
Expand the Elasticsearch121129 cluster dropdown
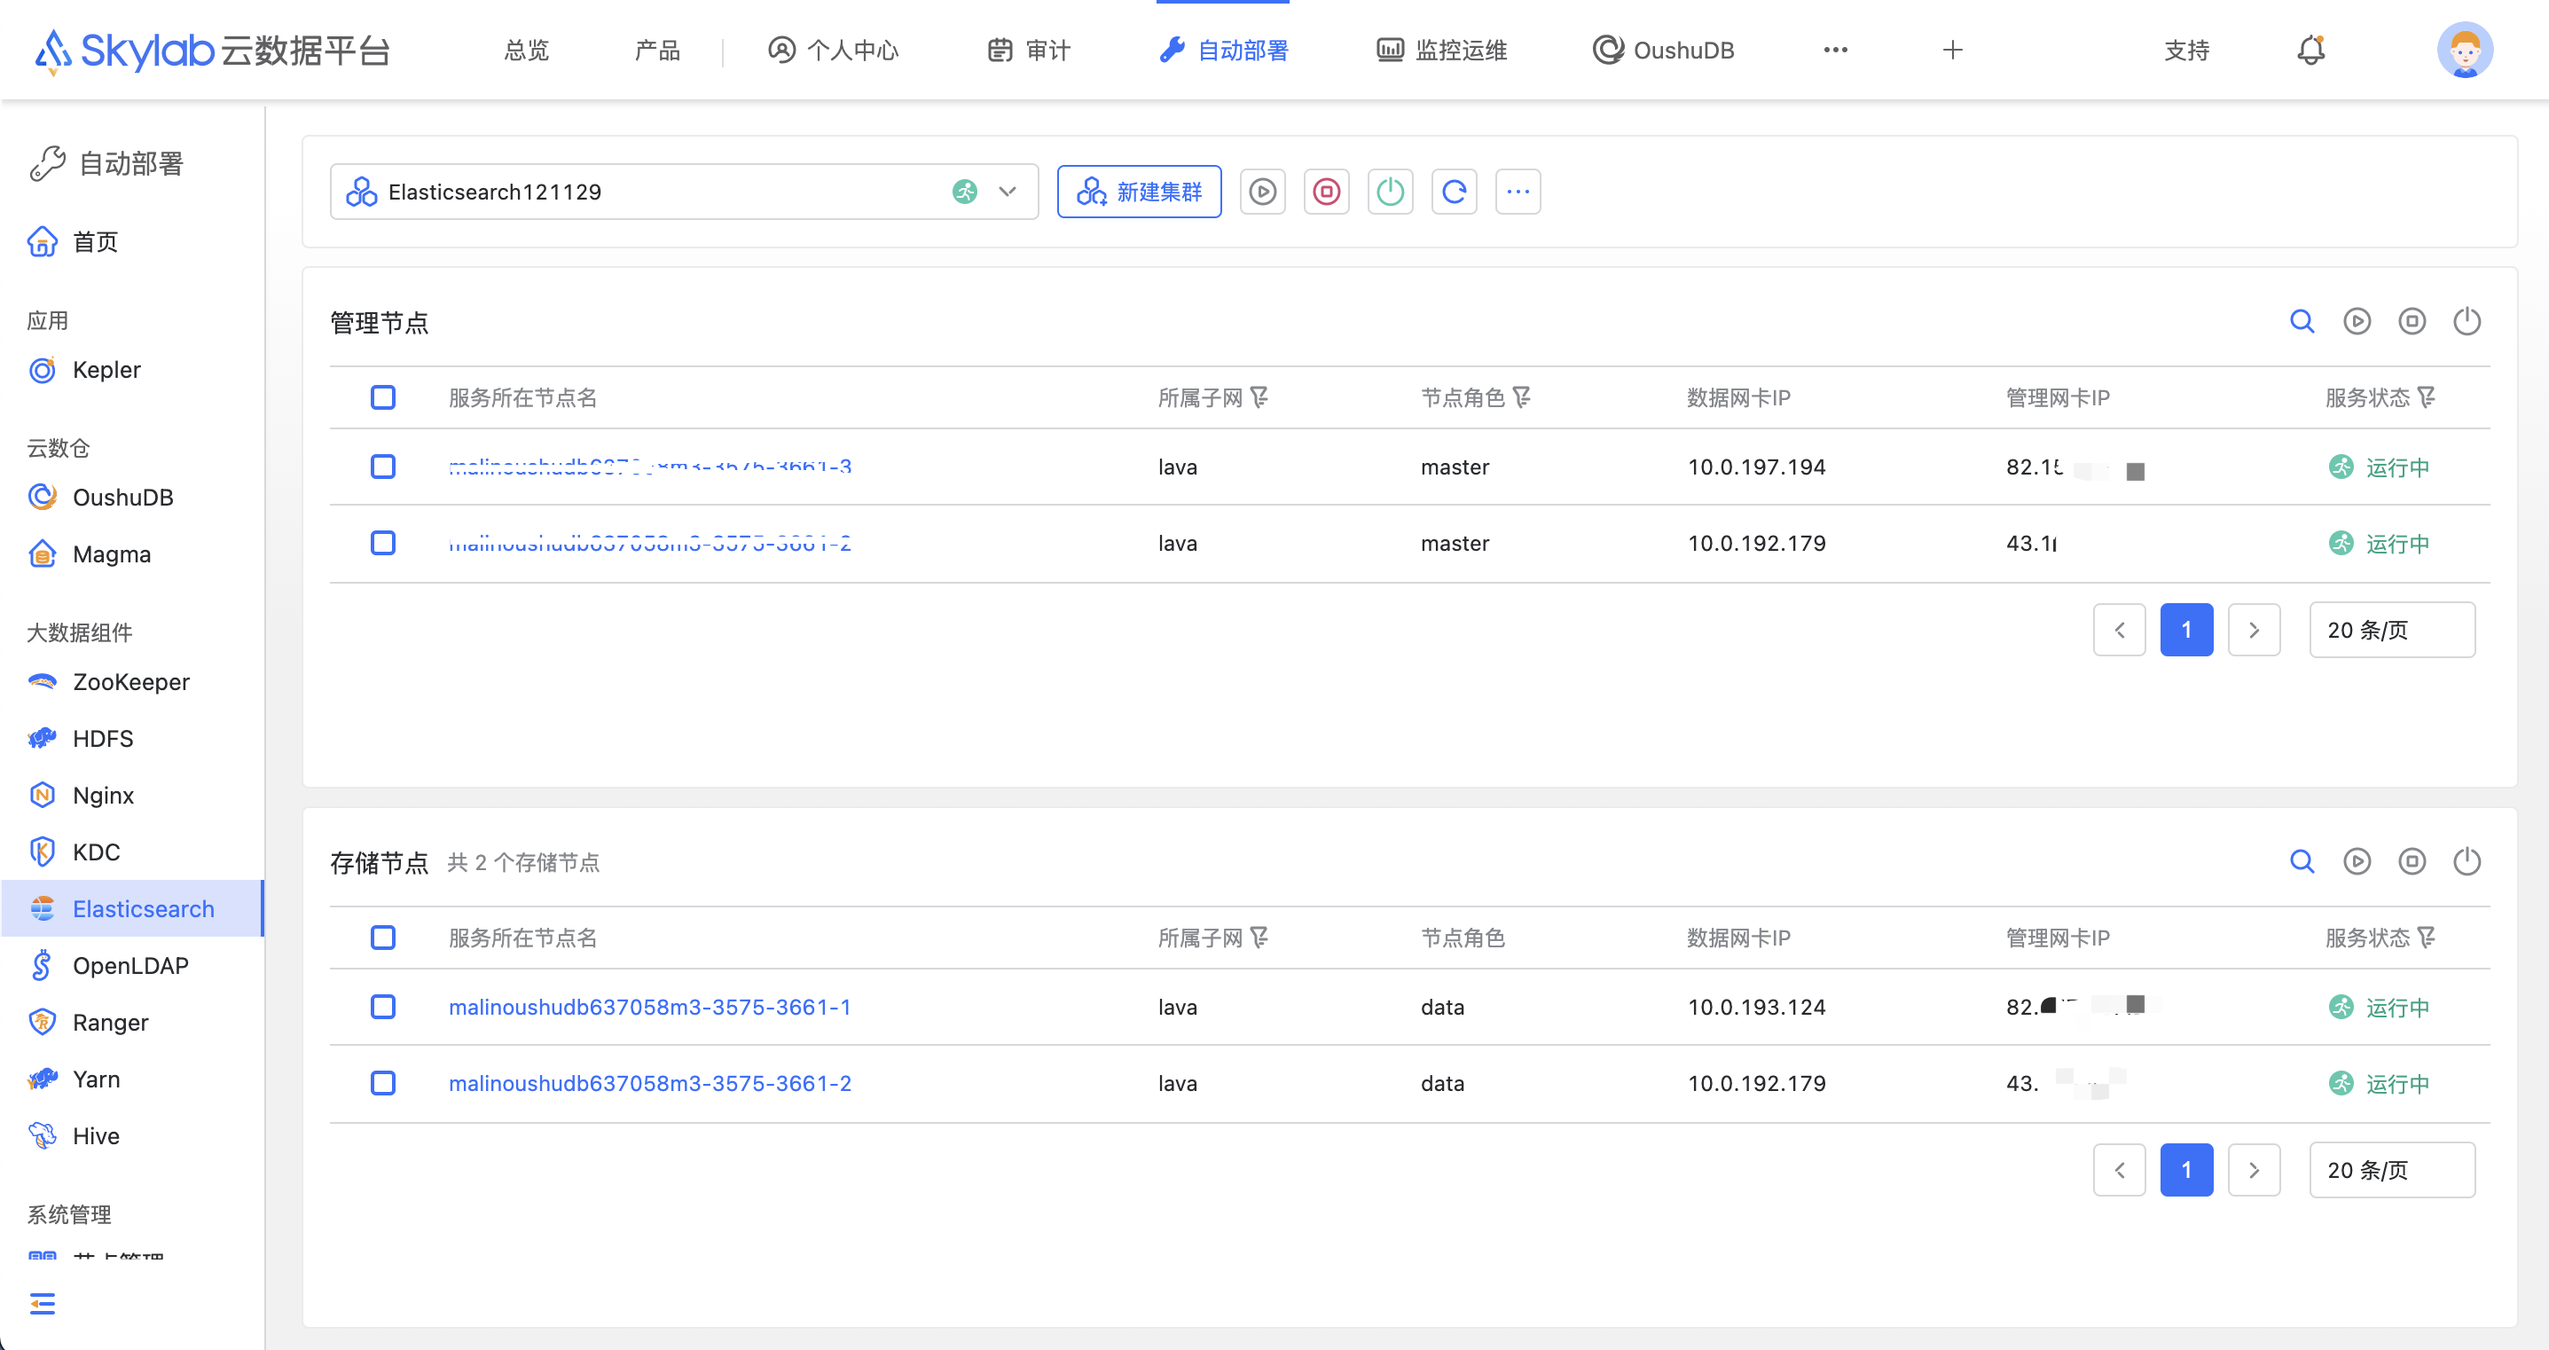tap(1008, 191)
